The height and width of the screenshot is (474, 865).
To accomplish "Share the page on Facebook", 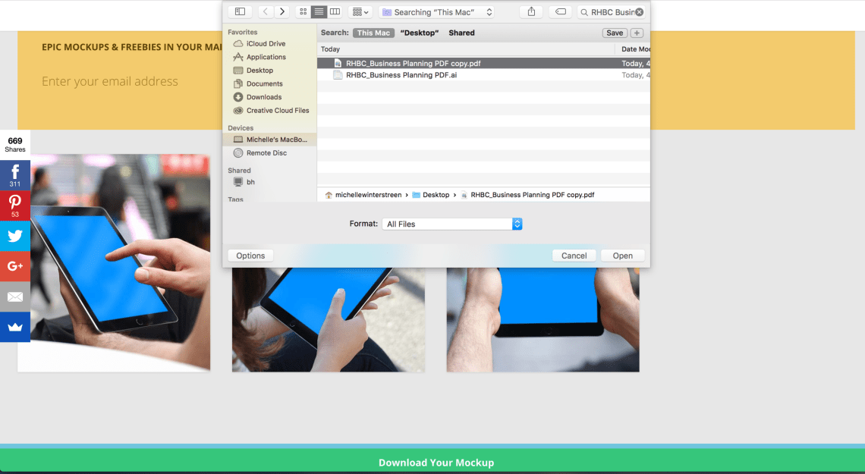I will click(15, 175).
